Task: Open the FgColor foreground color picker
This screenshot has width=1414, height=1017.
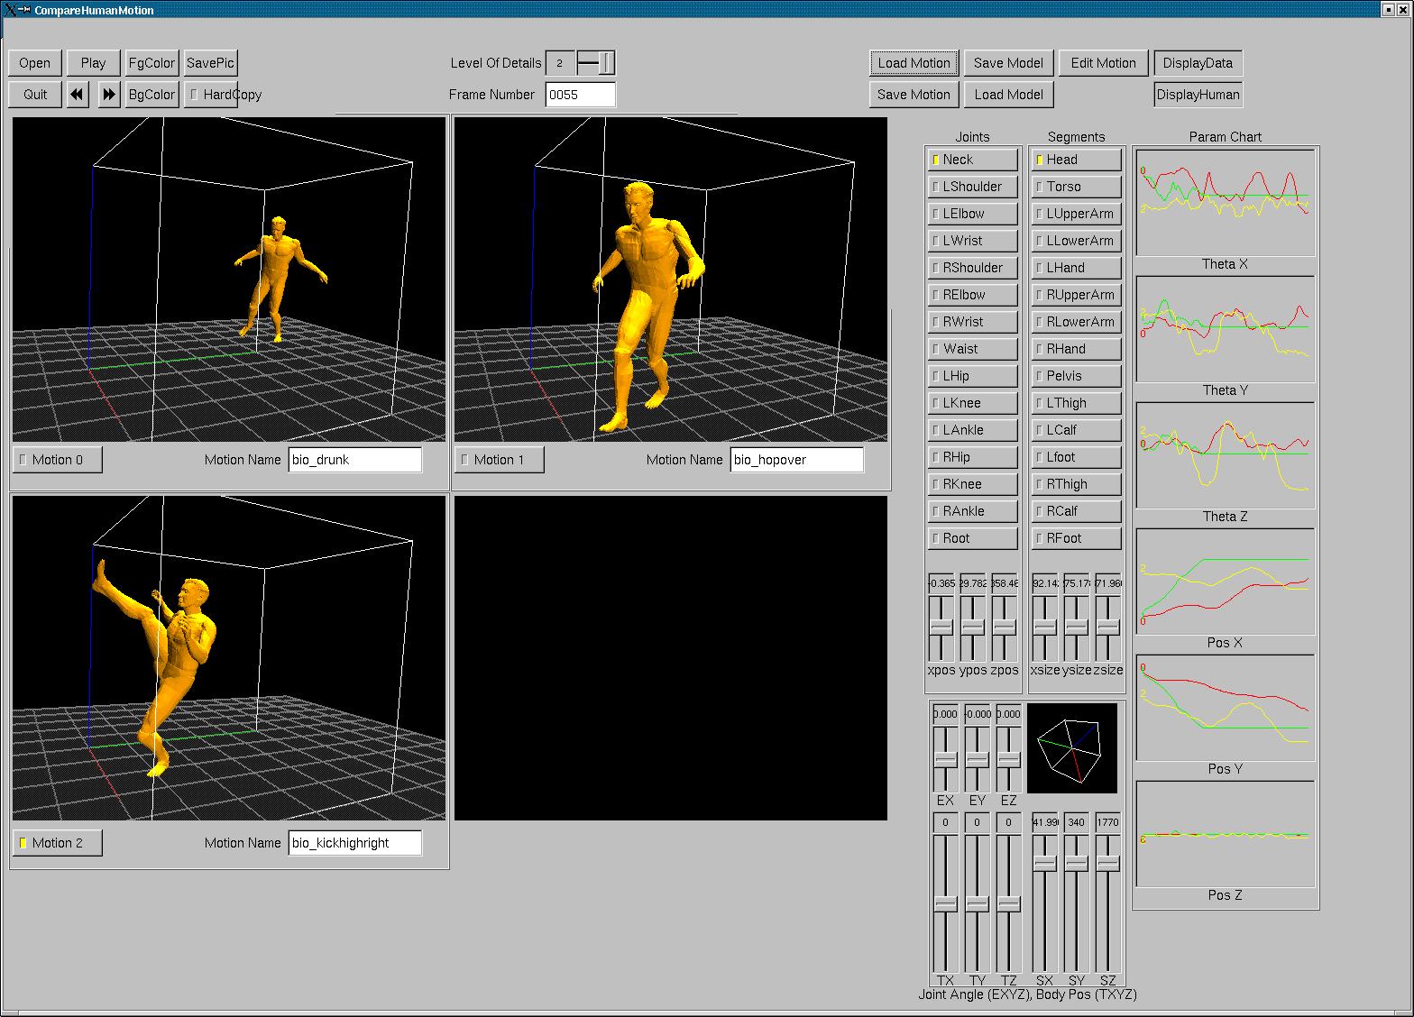Action: pos(151,63)
